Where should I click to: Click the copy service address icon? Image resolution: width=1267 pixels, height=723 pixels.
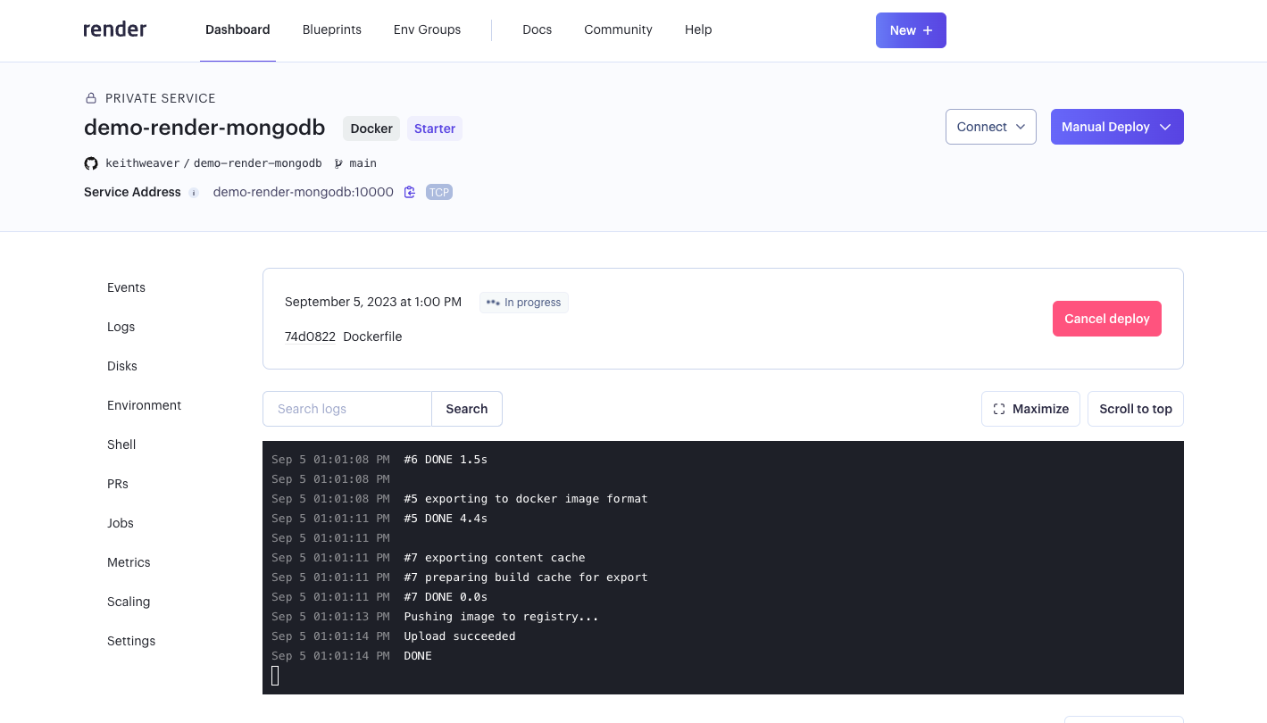pos(410,192)
